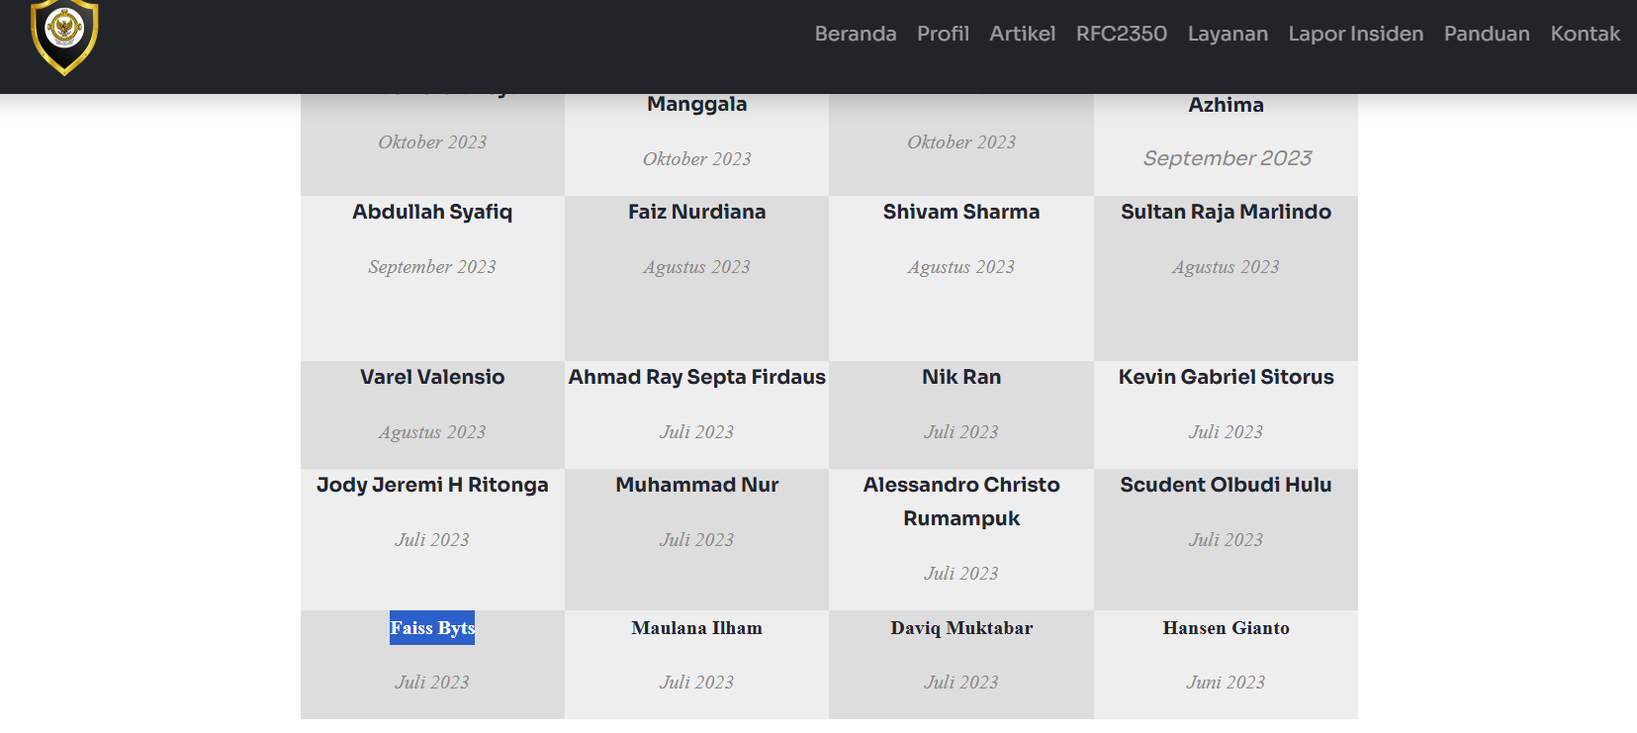Select Ahmad Ray Septa Firdaus entry

(x=696, y=377)
